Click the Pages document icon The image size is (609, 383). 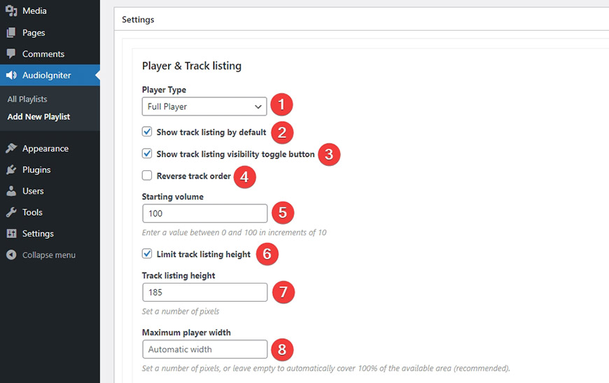pos(11,33)
